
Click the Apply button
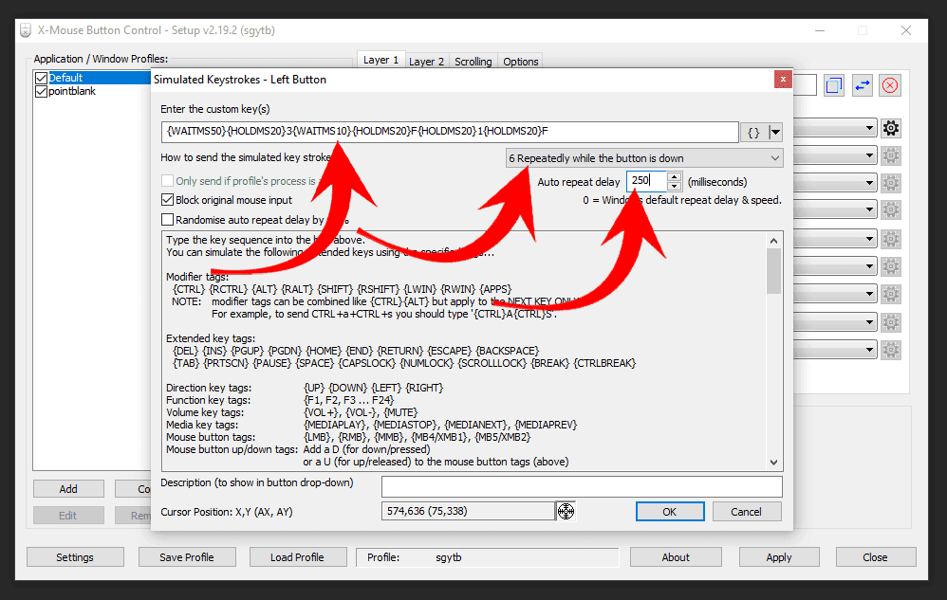tap(779, 557)
